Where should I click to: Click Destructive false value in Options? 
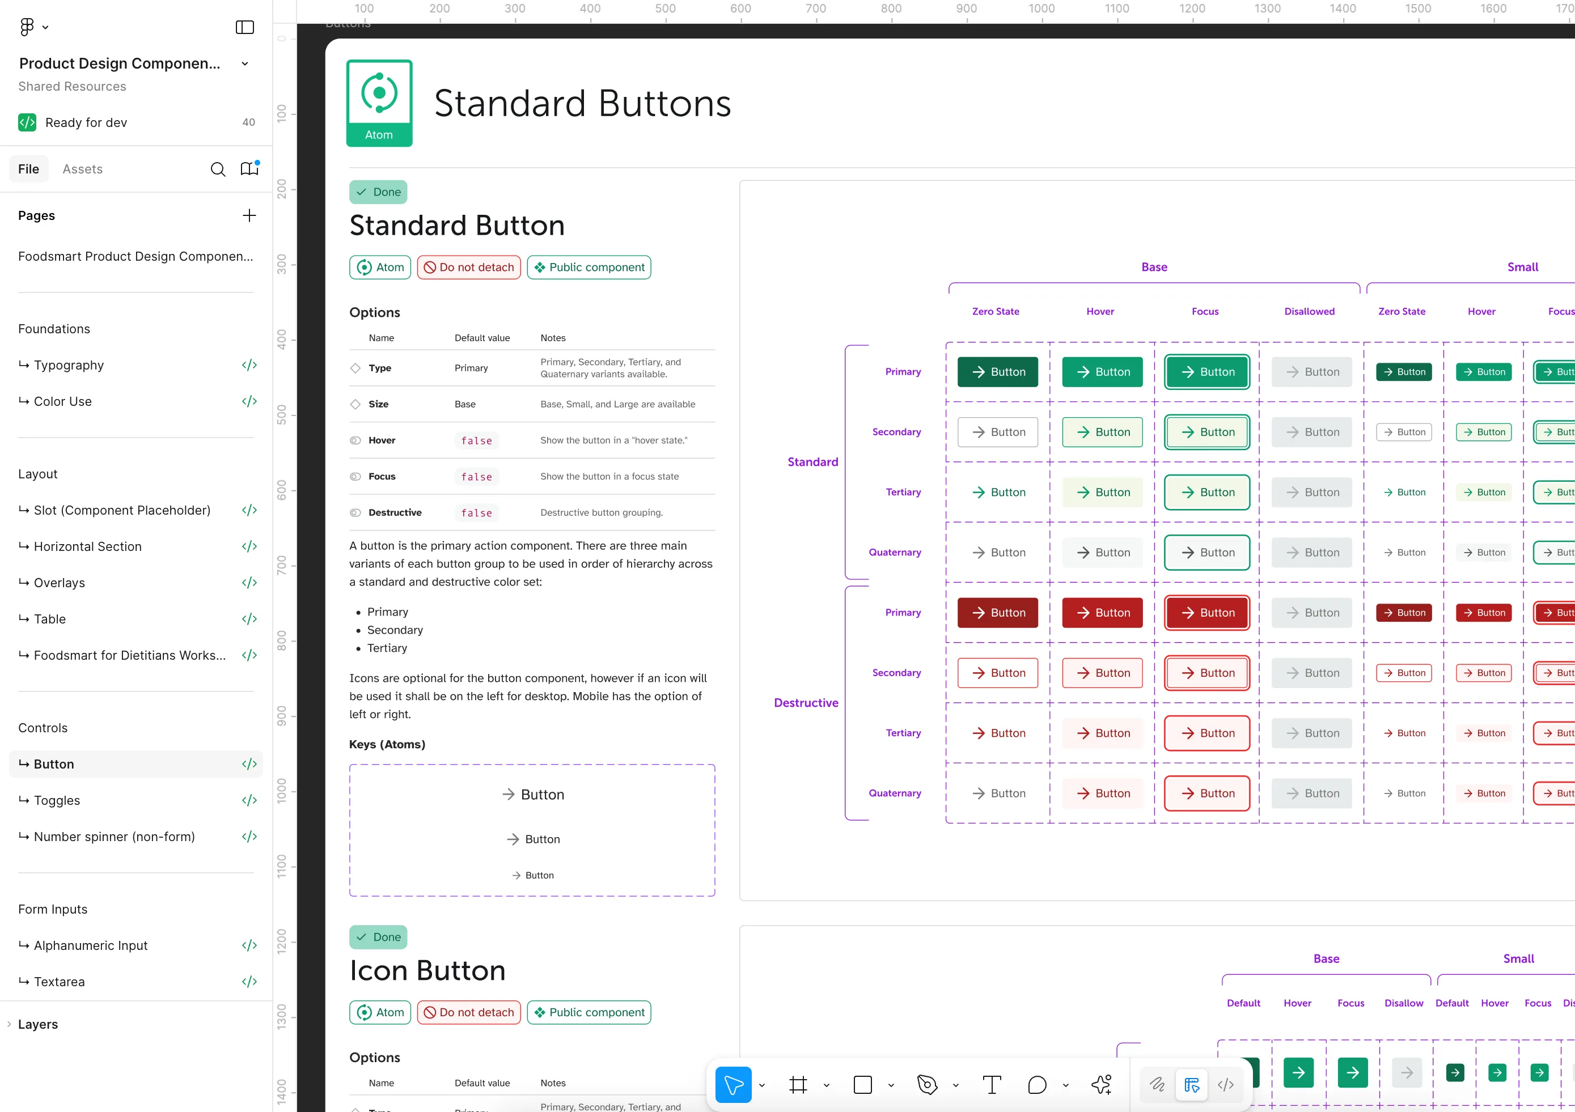click(476, 513)
